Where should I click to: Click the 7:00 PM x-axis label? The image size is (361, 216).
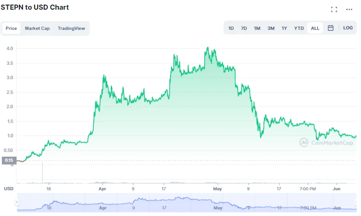308,189
